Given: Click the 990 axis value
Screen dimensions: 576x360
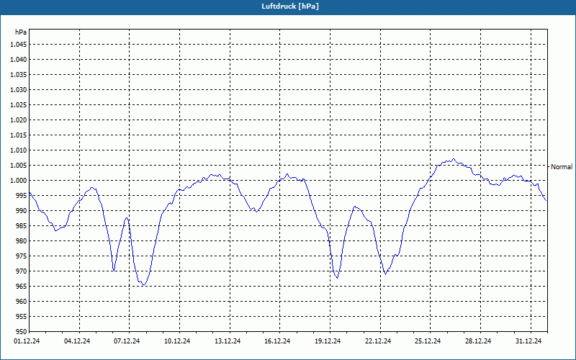Looking at the screenshot, I should (22, 210).
